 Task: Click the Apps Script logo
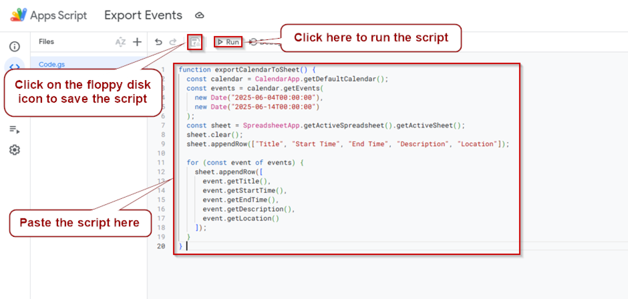click(18, 15)
